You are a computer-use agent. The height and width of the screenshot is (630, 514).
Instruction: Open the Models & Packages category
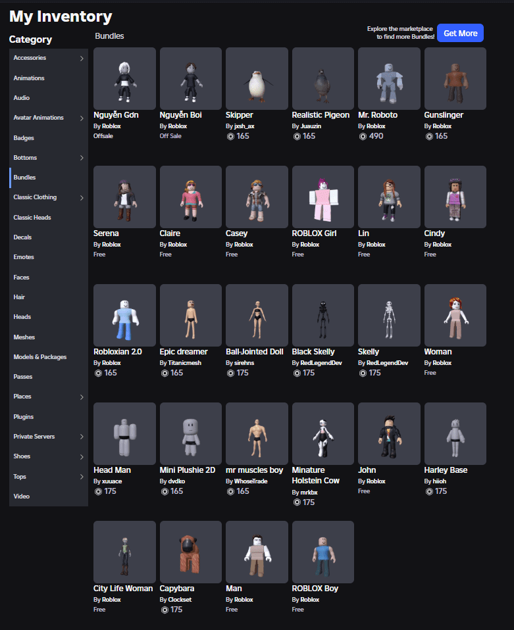pyautogui.click(x=40, y=357)
